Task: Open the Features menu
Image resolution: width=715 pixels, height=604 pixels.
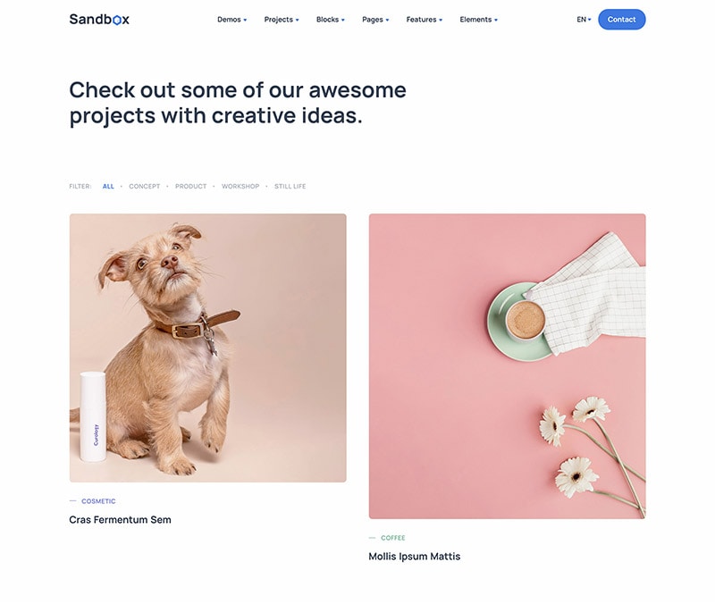Action: click(424, 20)
